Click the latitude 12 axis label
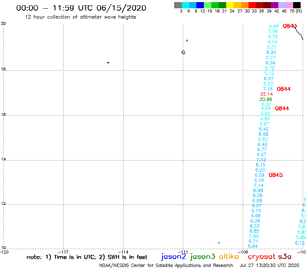 click(3, 204)
